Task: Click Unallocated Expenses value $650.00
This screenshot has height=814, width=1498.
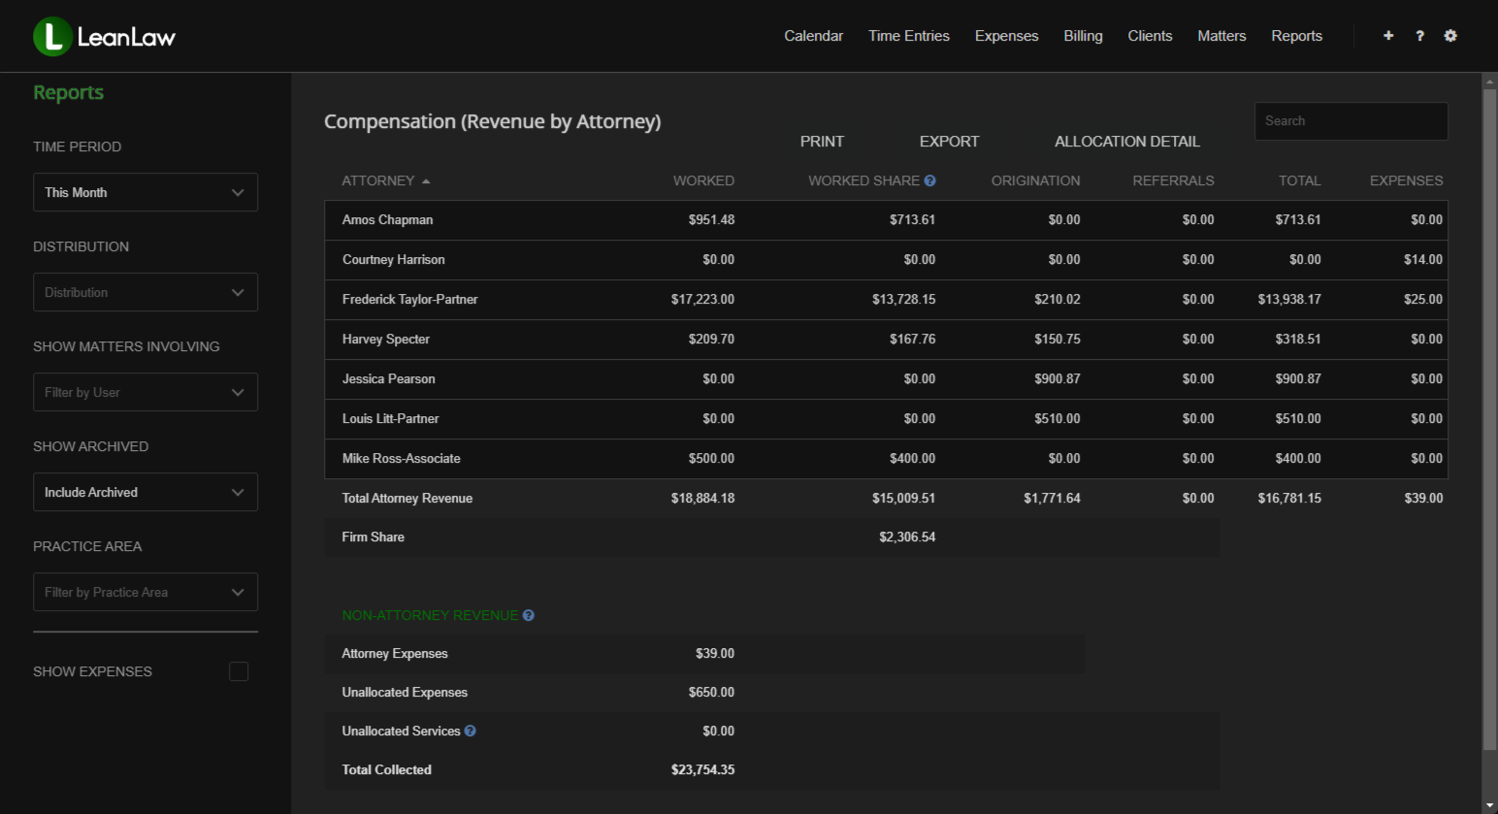Action: point(711,692)
